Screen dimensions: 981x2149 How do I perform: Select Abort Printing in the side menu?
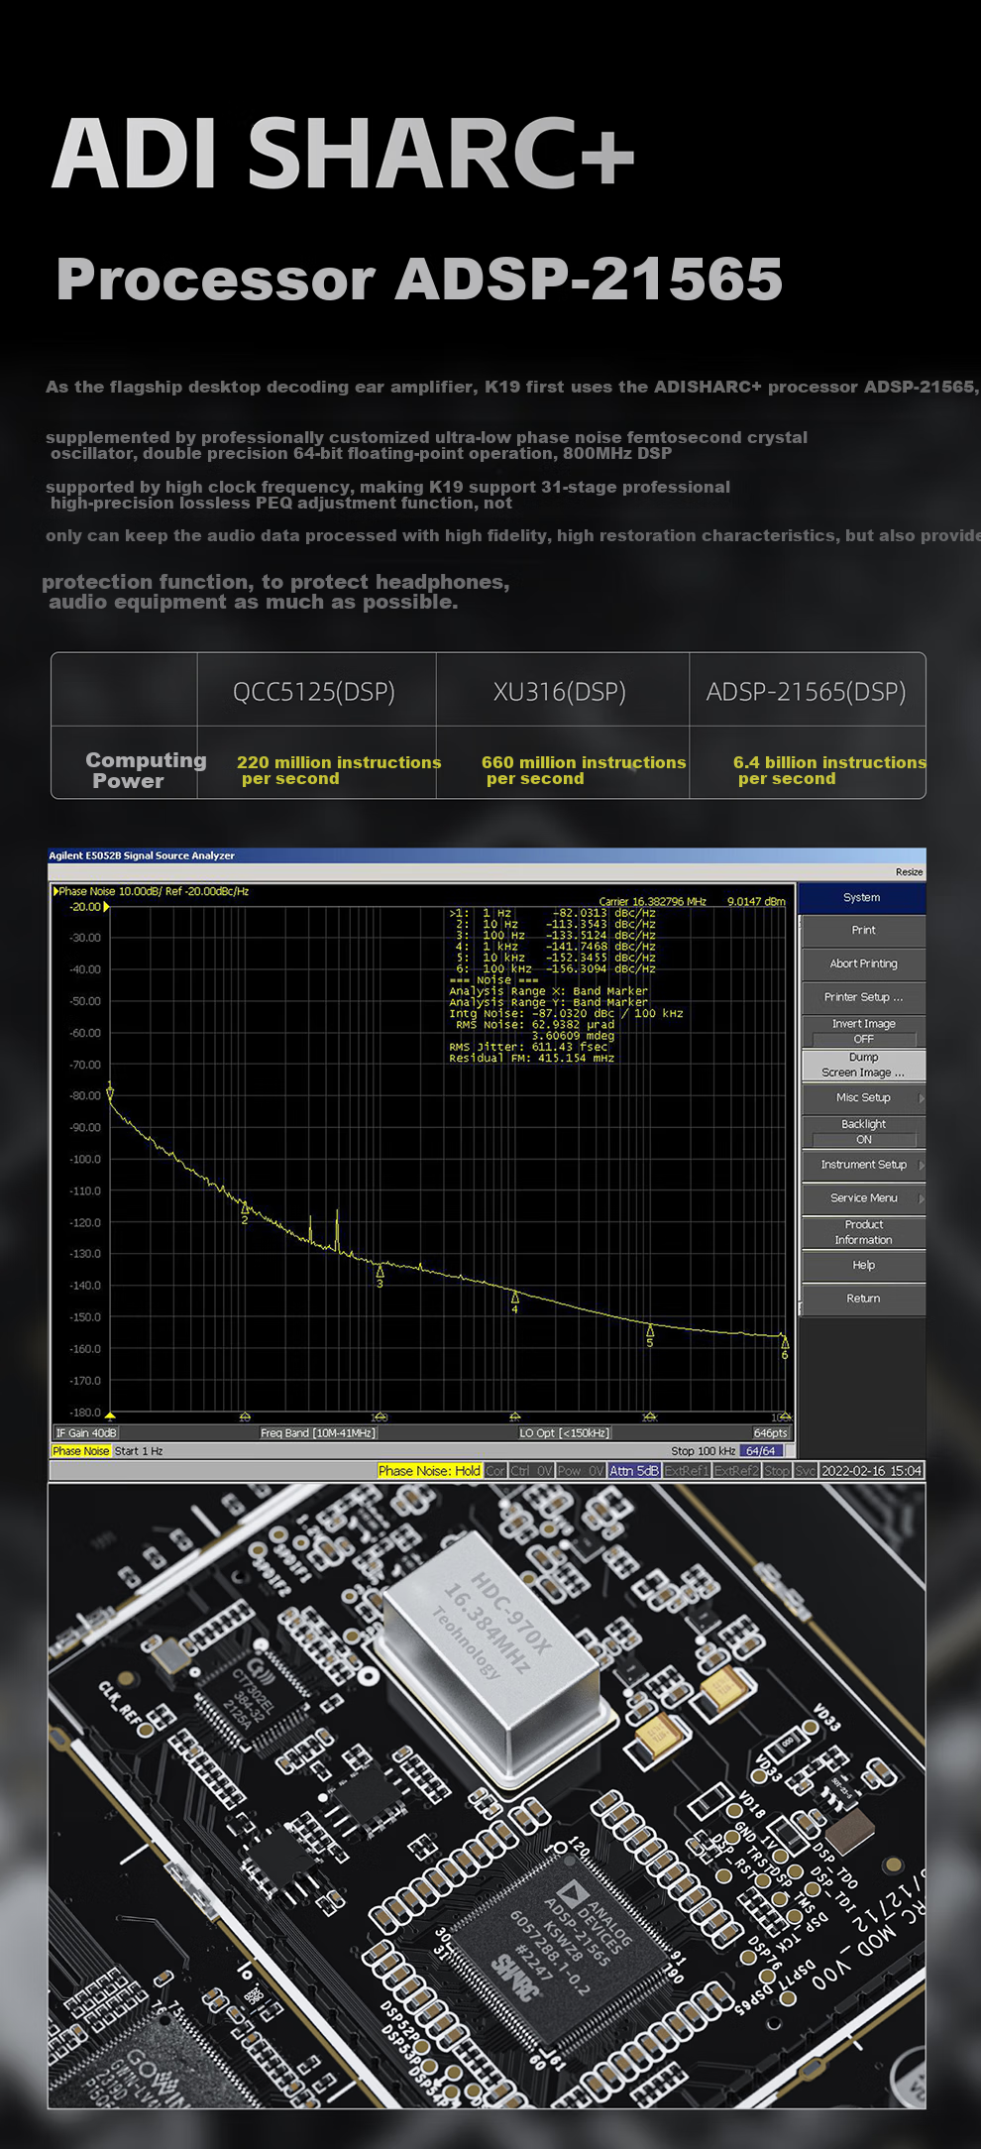point(863,964)
